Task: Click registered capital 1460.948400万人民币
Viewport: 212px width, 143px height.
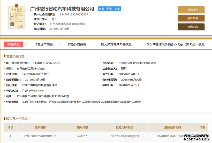Action: (x=36, y=74)
